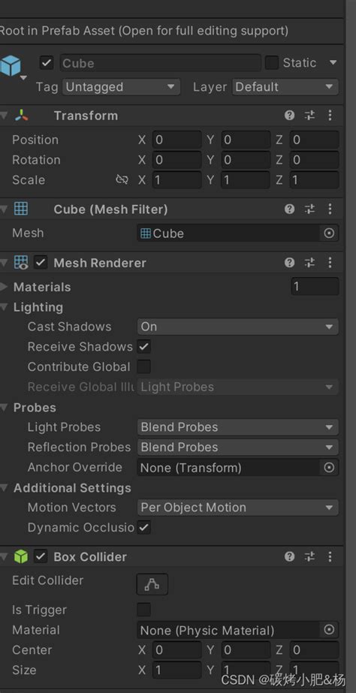
Task: Open the Tag Untagged dropdown
Action: click(121, 87)
